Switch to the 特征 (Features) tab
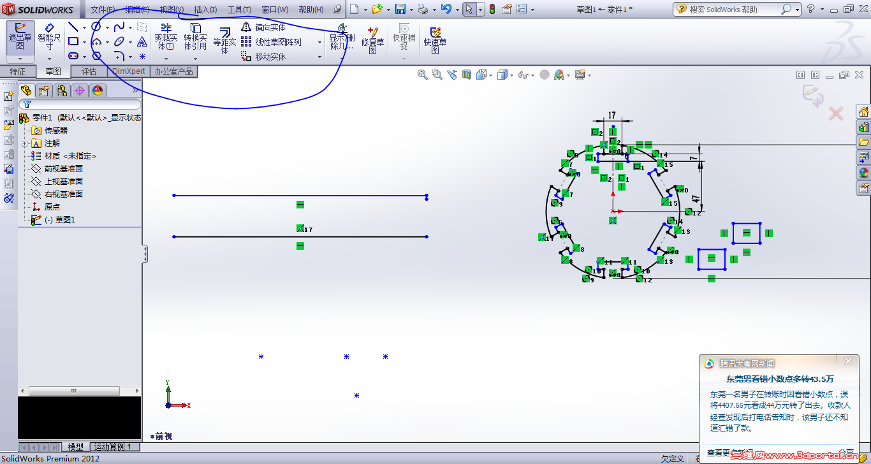This screenshot has width=871, height=464. click(x=18, y=71)
